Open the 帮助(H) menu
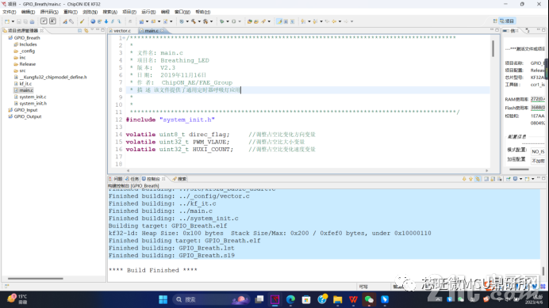Screen dimensions: 549x308 pyautogui.click(x=203, y=12)
